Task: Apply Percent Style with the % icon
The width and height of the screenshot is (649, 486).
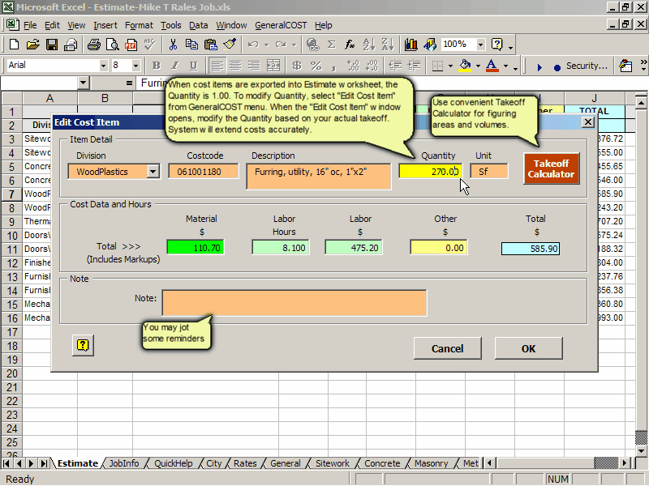Action: (x=316, y=66)
